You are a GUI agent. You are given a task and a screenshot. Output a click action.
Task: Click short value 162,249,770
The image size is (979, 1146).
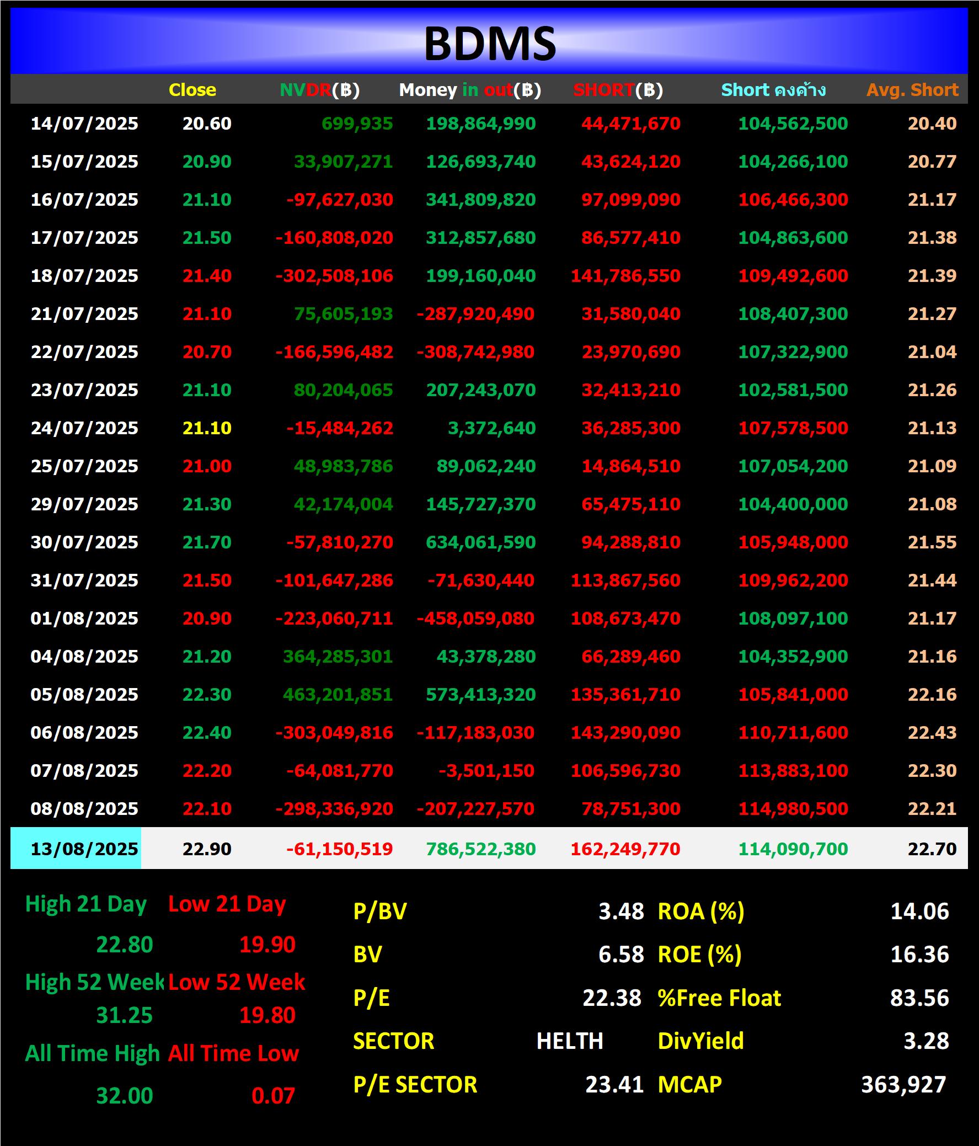[626, 849]
